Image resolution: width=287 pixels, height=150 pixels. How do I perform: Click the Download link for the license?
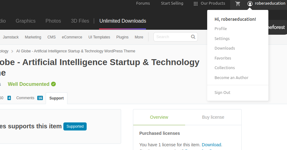point(212,145)
